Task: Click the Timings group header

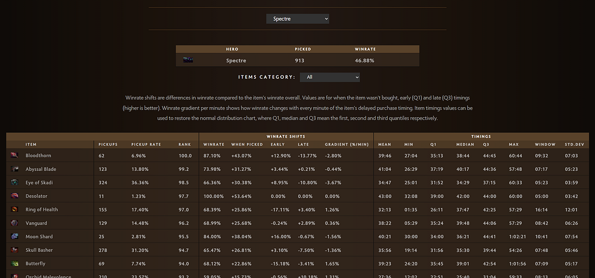Action: 481,136
